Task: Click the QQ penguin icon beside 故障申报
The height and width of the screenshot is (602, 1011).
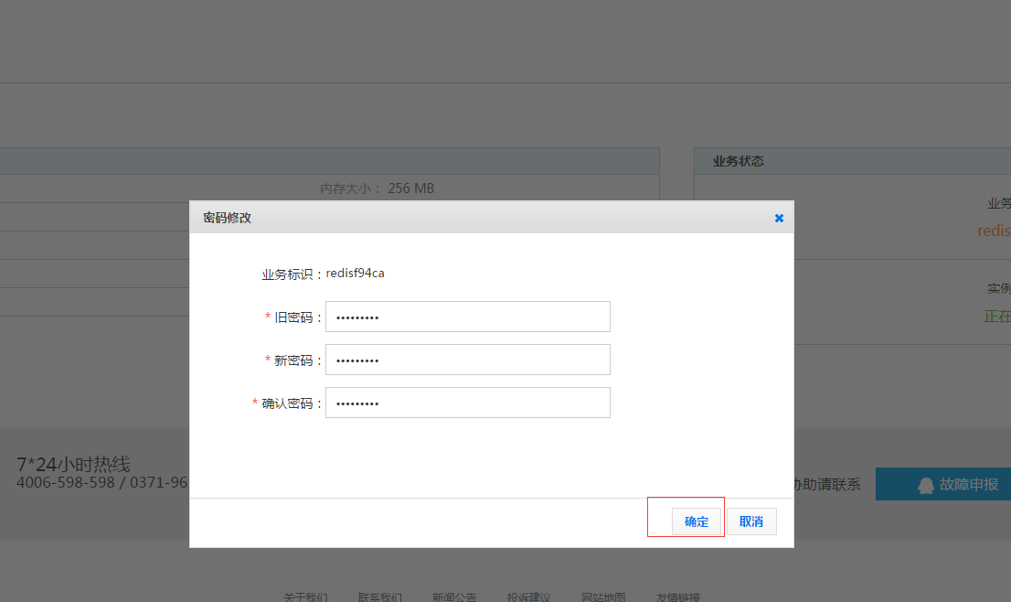Action: pos(925,485)
